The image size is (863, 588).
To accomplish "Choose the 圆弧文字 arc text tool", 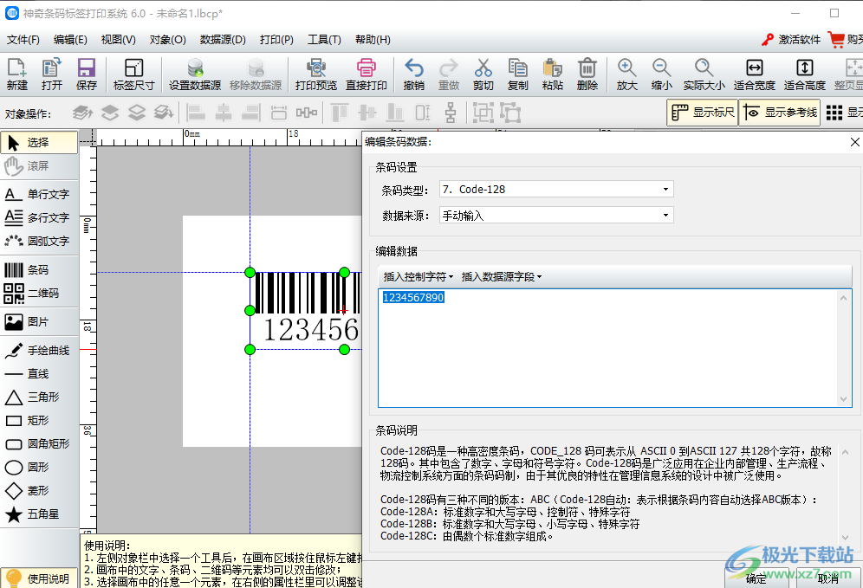I will point(38,241).
